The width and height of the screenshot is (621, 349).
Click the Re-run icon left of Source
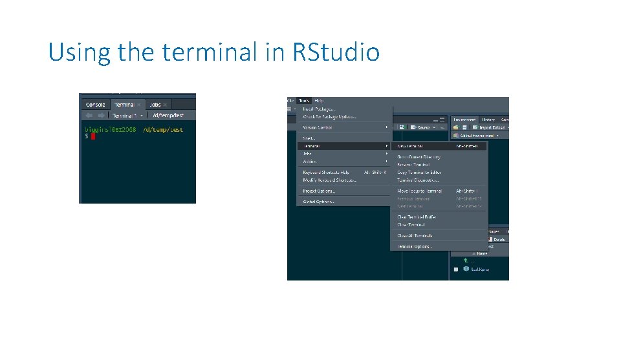click(x=402, y=127)
